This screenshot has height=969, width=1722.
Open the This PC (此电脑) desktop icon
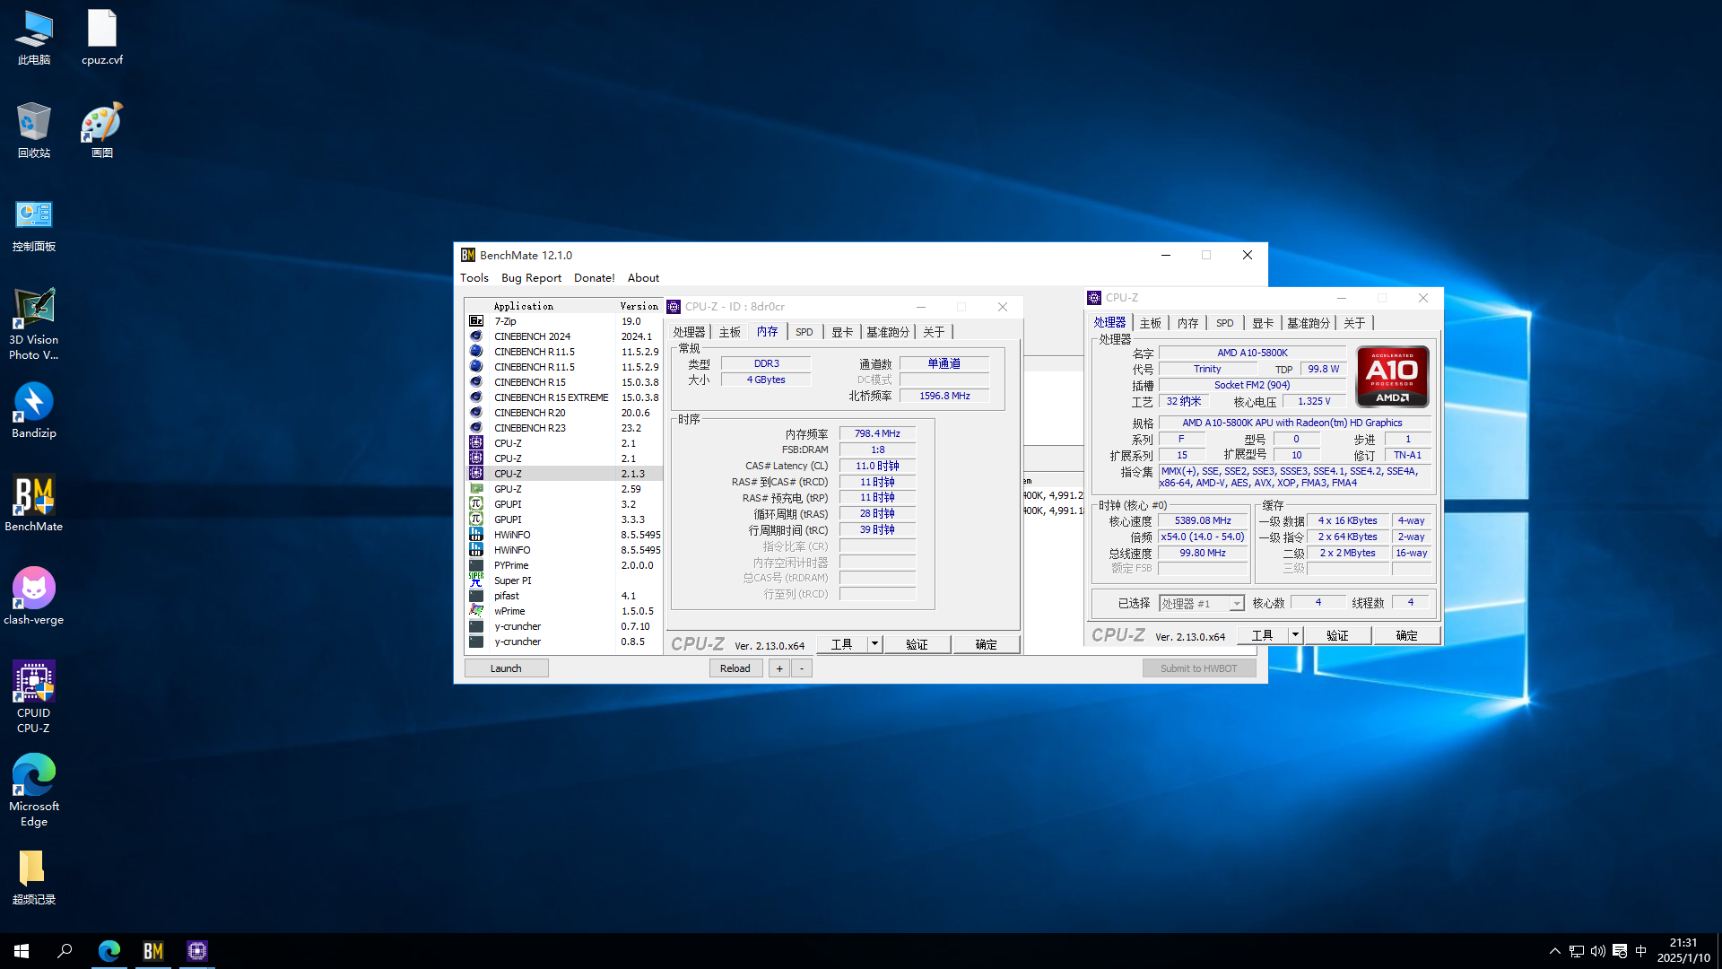[34, 38]
